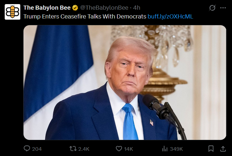The height and width of the screenshot is (156, 232).
Task: Open the view analytics bar-chart icon
Action: (x=165, y=149)
